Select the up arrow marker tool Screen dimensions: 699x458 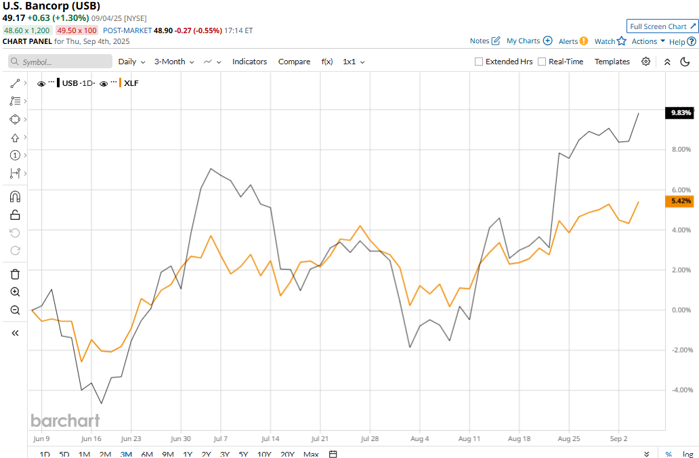(x=15, y=137)
